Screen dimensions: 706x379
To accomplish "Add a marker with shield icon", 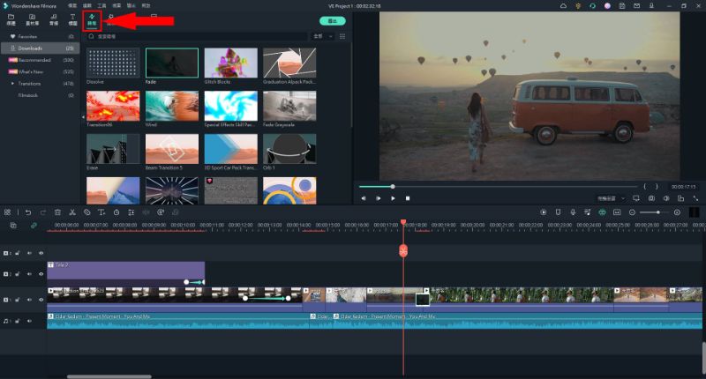I will tap(559, 212).
